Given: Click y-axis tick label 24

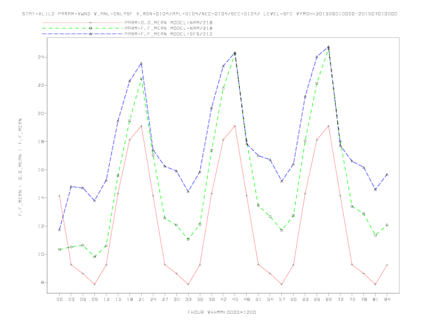Looking at the screenshot, I should pyautogui.click(x=41, y=57).
